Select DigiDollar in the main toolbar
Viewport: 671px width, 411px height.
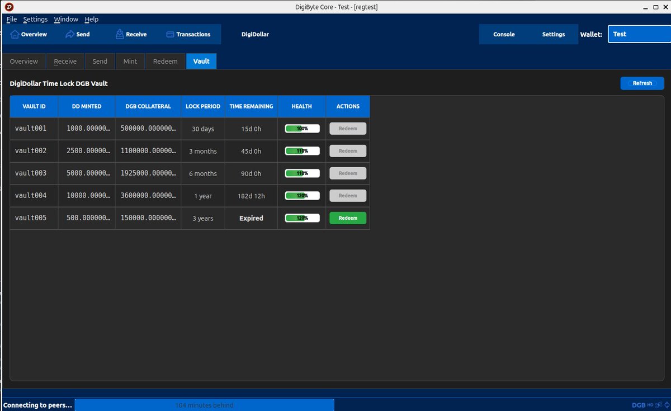255,34
